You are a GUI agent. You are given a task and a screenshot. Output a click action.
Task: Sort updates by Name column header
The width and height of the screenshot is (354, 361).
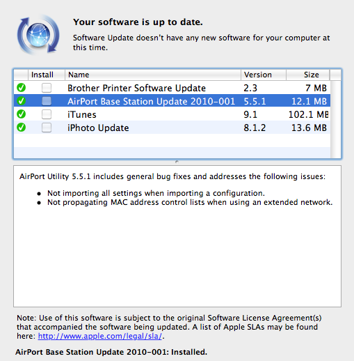[153, 75]
